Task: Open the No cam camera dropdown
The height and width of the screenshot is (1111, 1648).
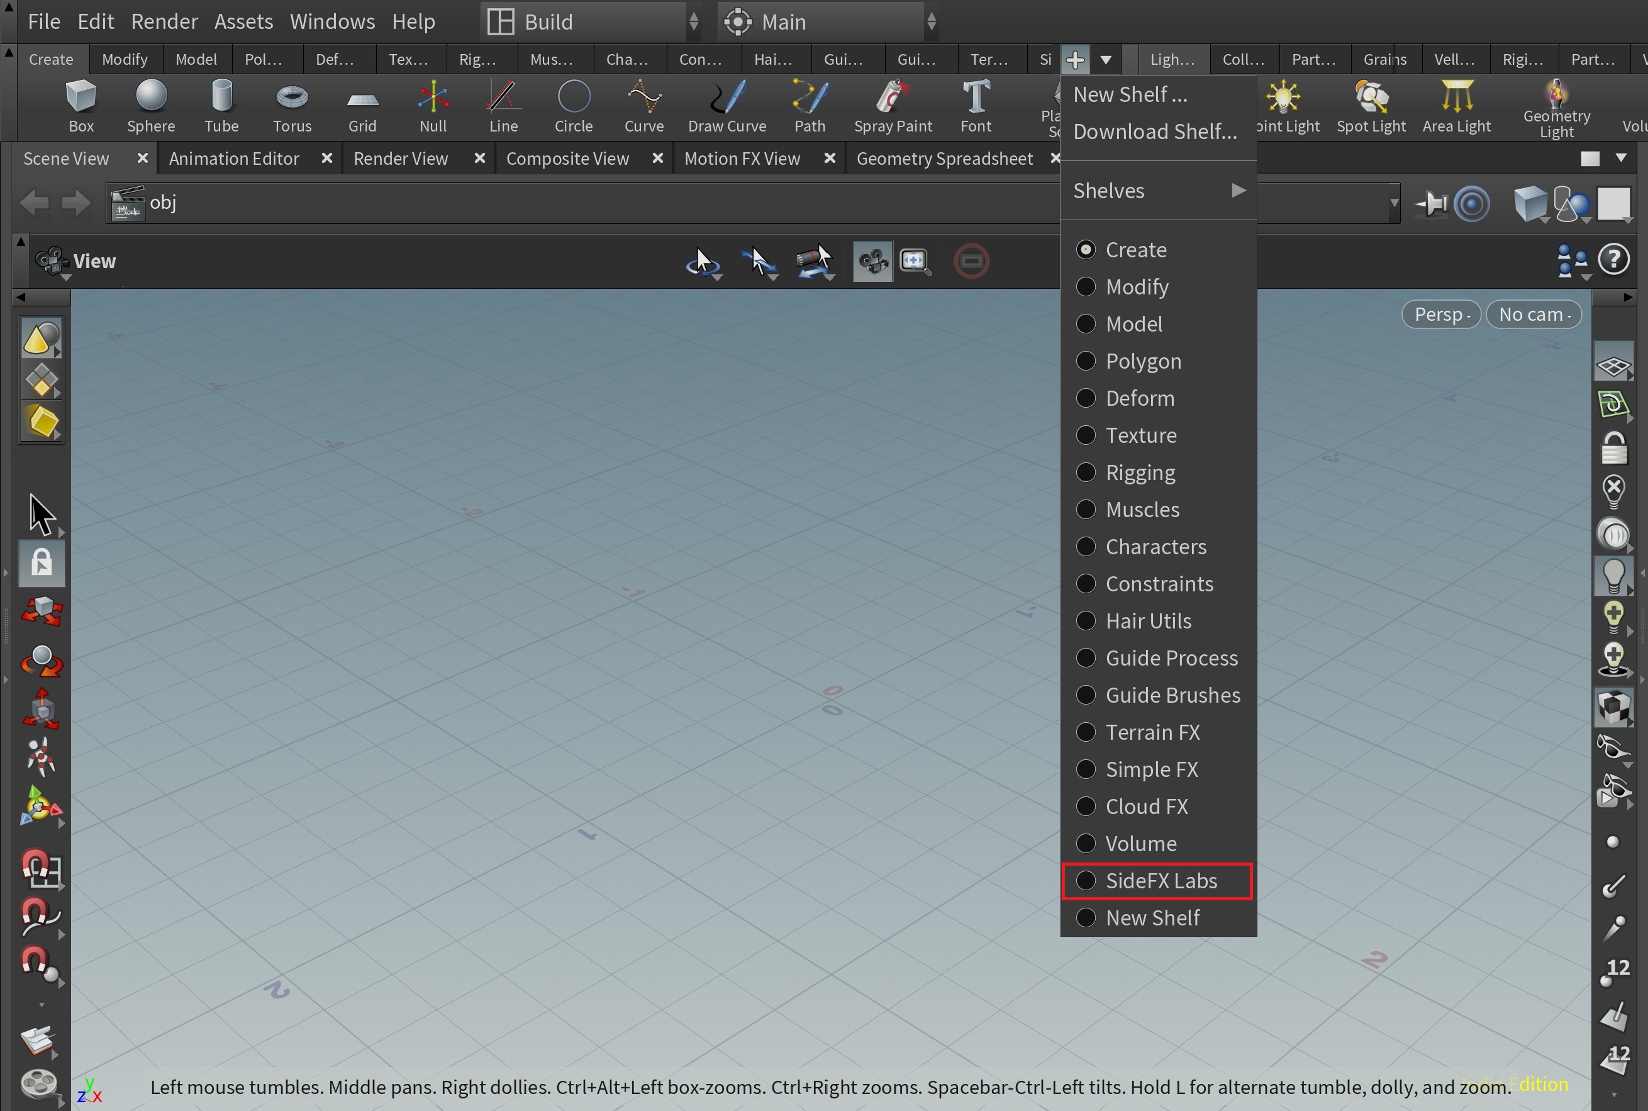Action: [x=1534, y=314]
